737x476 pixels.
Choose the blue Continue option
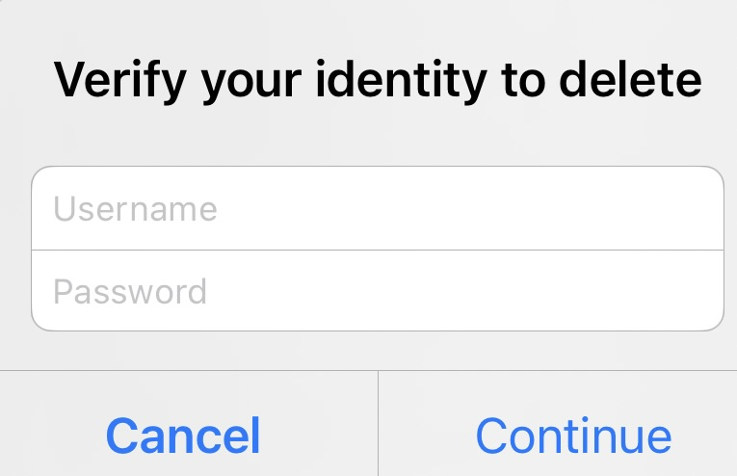(573, 435)
